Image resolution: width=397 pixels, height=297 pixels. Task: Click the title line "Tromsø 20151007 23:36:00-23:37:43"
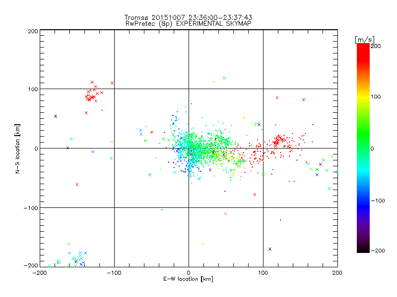pyautogui.click(x=189, y=17)
